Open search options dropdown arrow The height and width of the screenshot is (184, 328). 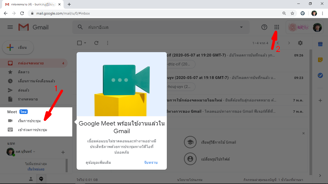pyautogui.click(x=241, y=27)
